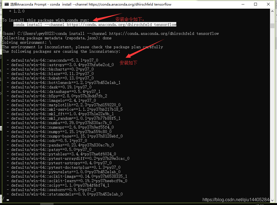Click the imageio==2.4.1 package line
The image size is (277, 205).
pos(51,100)
